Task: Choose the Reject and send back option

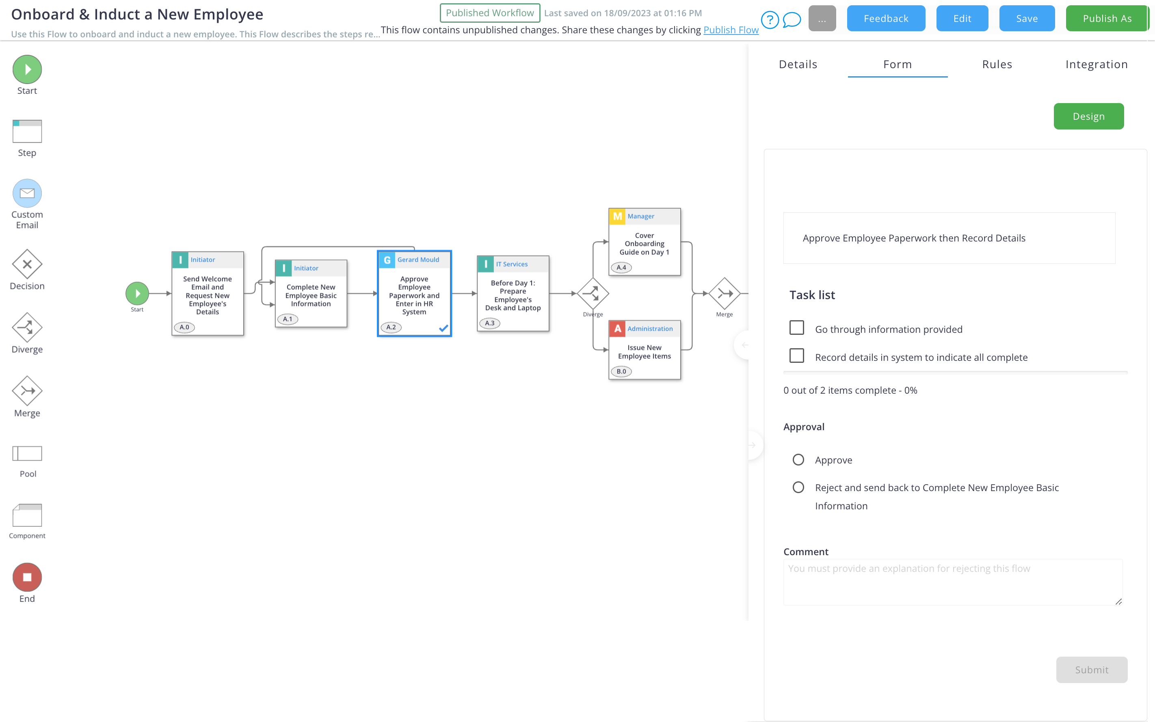Action: (798, 487)
